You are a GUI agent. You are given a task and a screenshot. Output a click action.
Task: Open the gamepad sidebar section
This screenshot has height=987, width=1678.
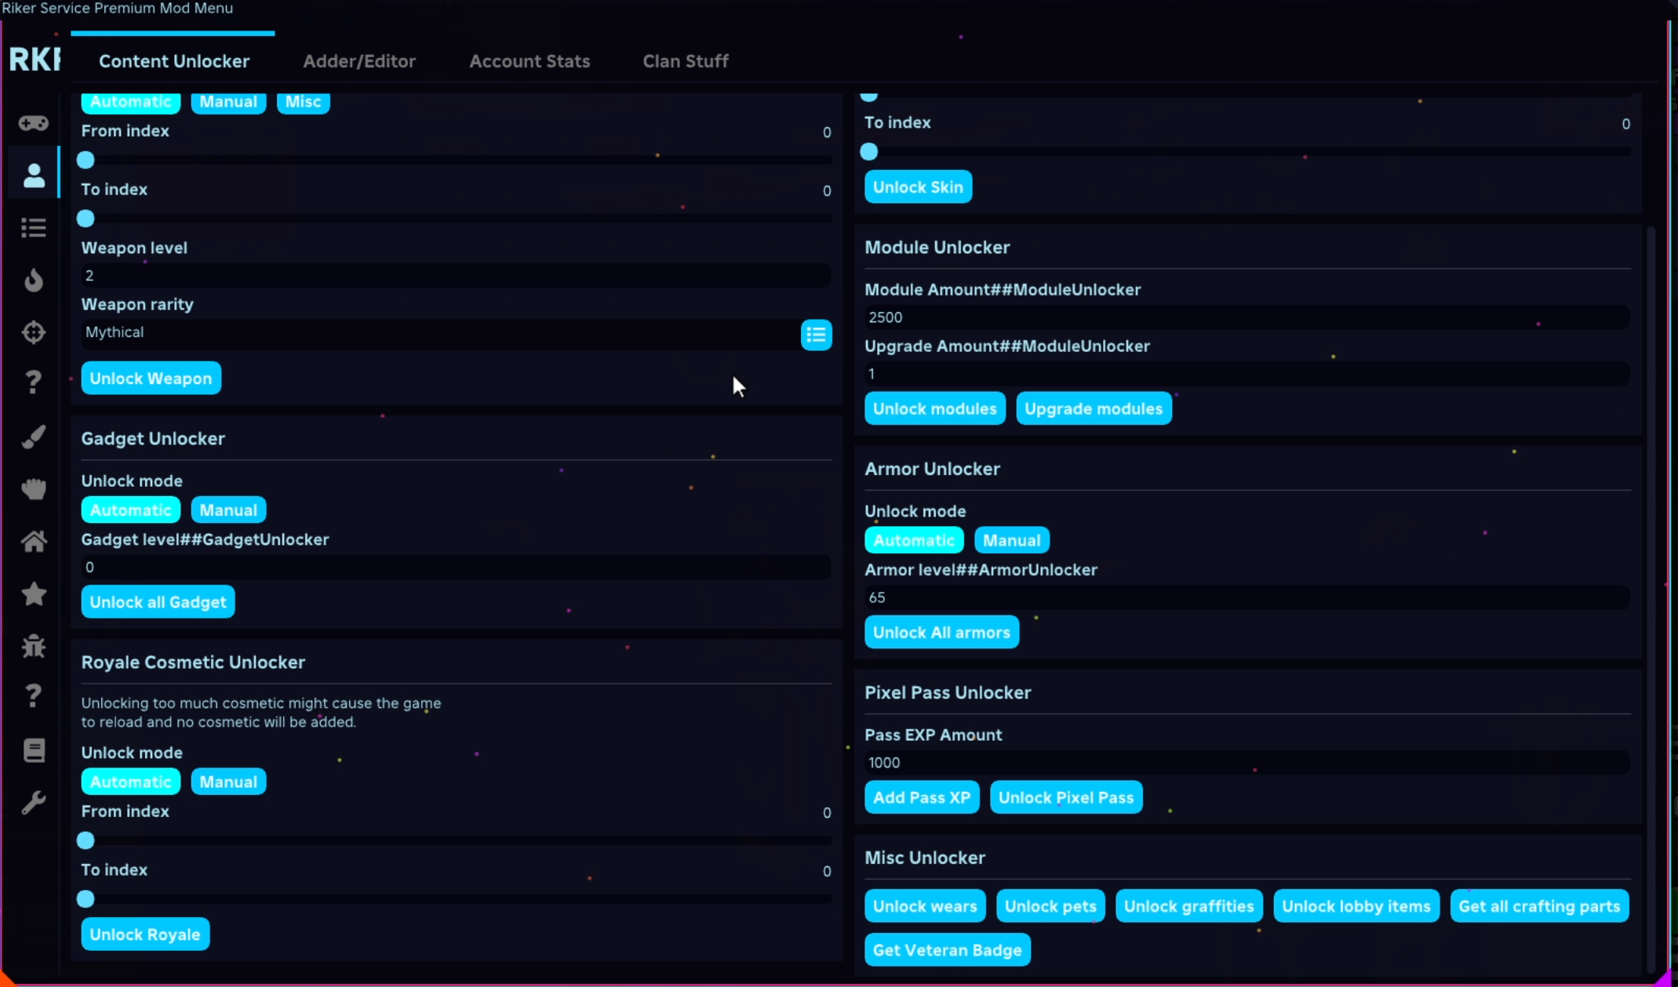click(x=33, y=123)
